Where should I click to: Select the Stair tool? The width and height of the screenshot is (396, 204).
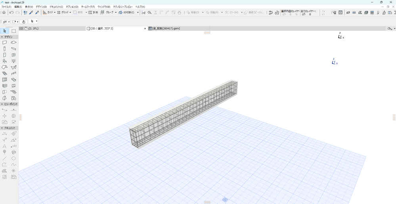point(4,73)
